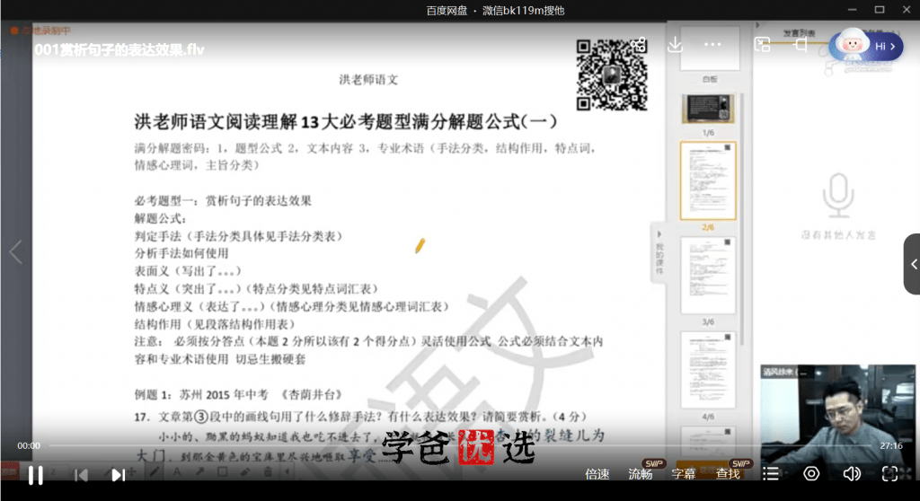Close the Baidu Netdisk player window

point(906,10)
